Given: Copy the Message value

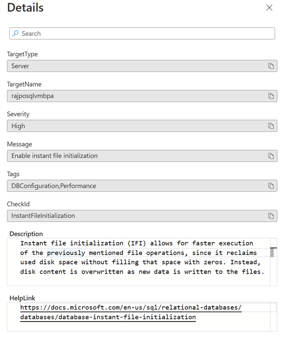Looking at the screenshot, I should pos(271,156).
